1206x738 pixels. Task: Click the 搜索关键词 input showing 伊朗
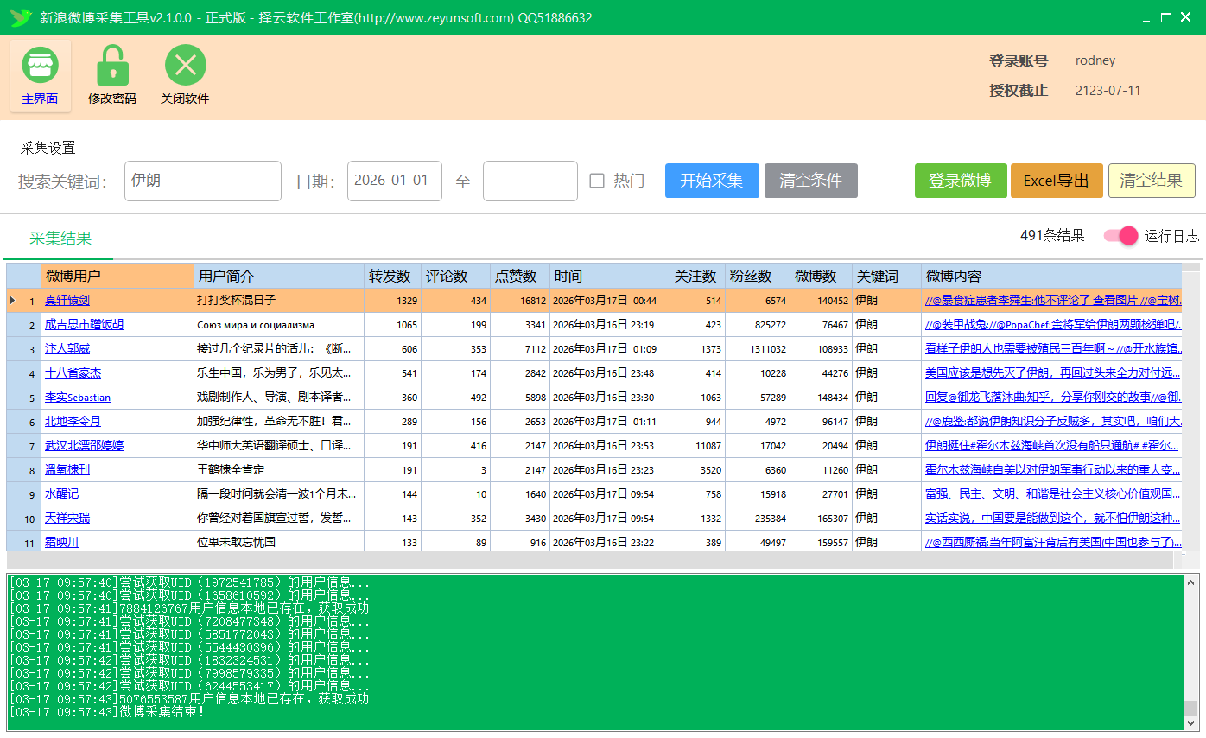(x=202, y=181)
